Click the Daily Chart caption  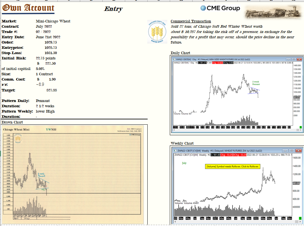coord(180,53)
